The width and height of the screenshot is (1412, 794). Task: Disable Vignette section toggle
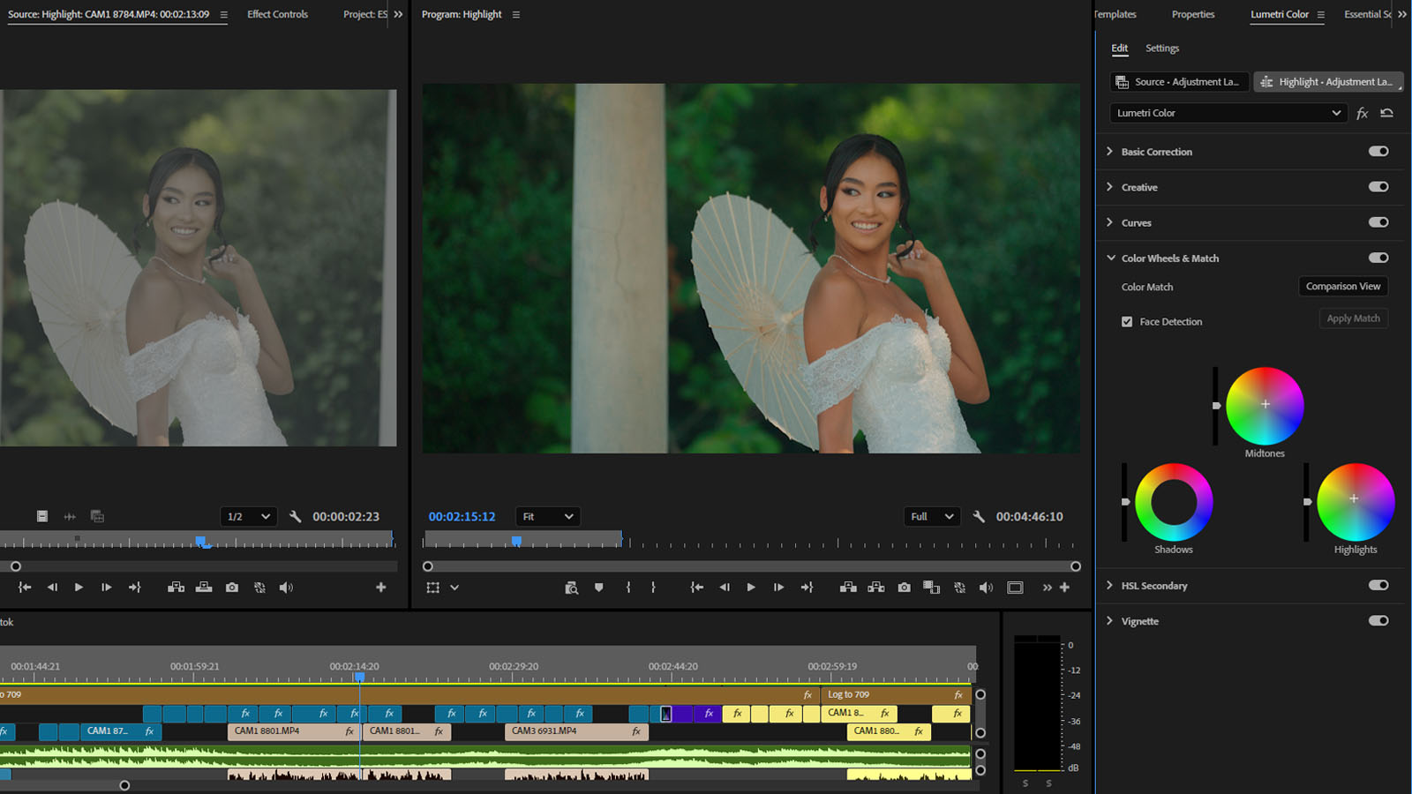click(x=1378, y=620)
